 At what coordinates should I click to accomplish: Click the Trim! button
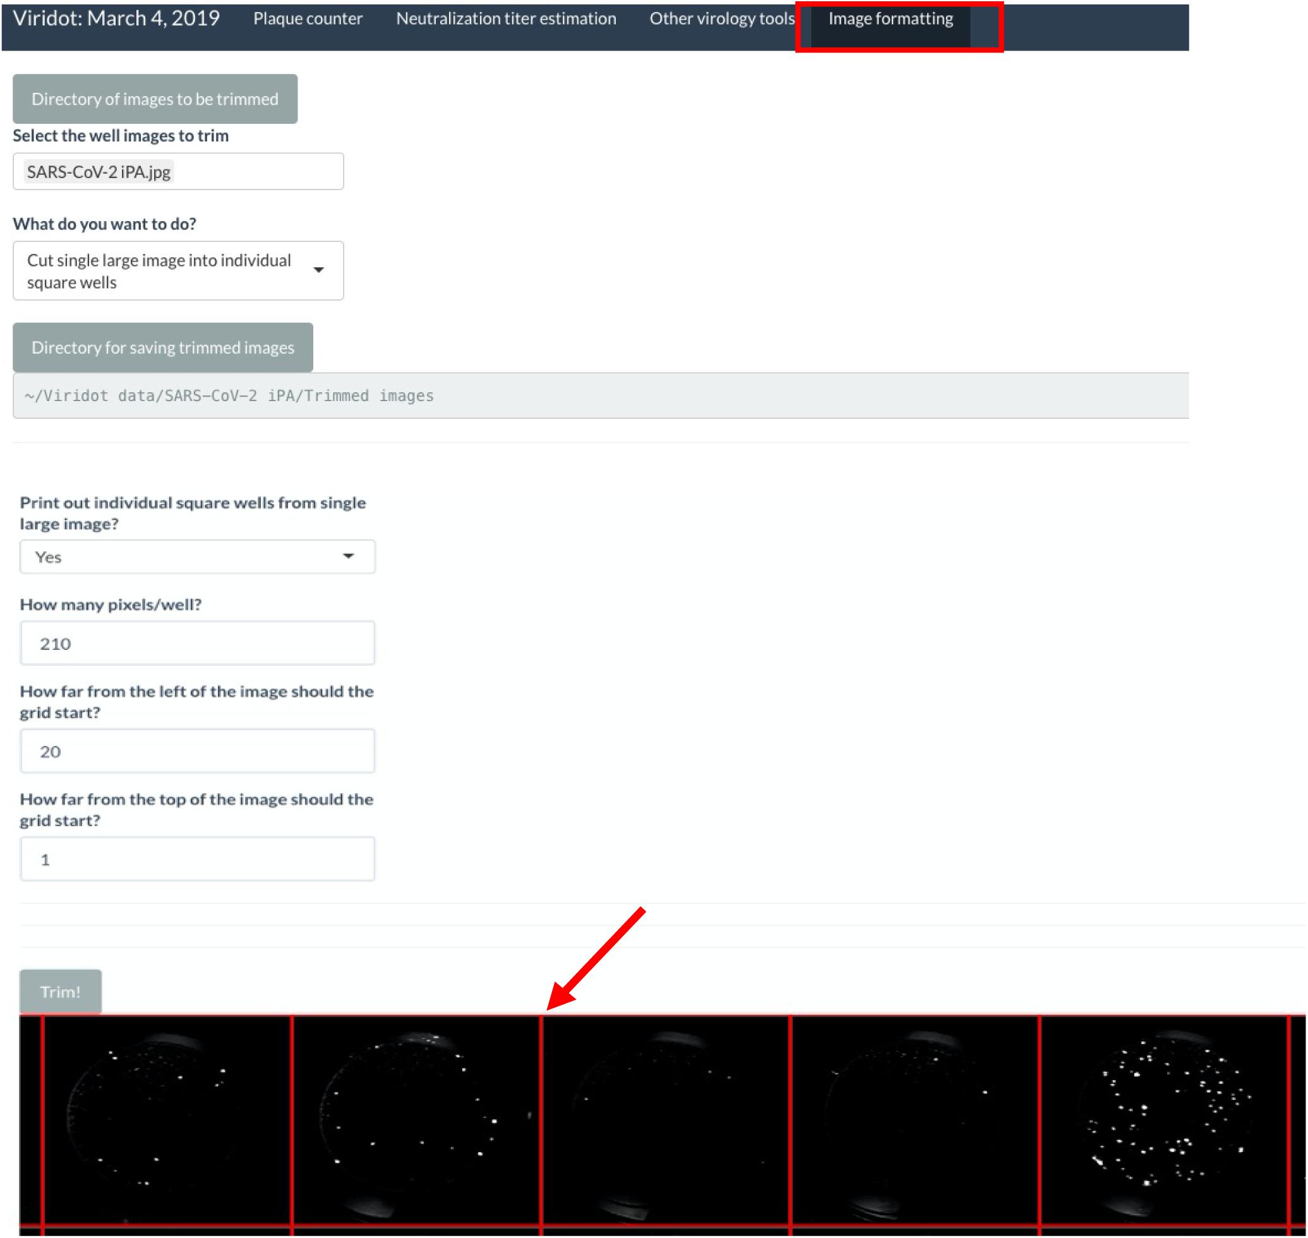tap(61, 992)
